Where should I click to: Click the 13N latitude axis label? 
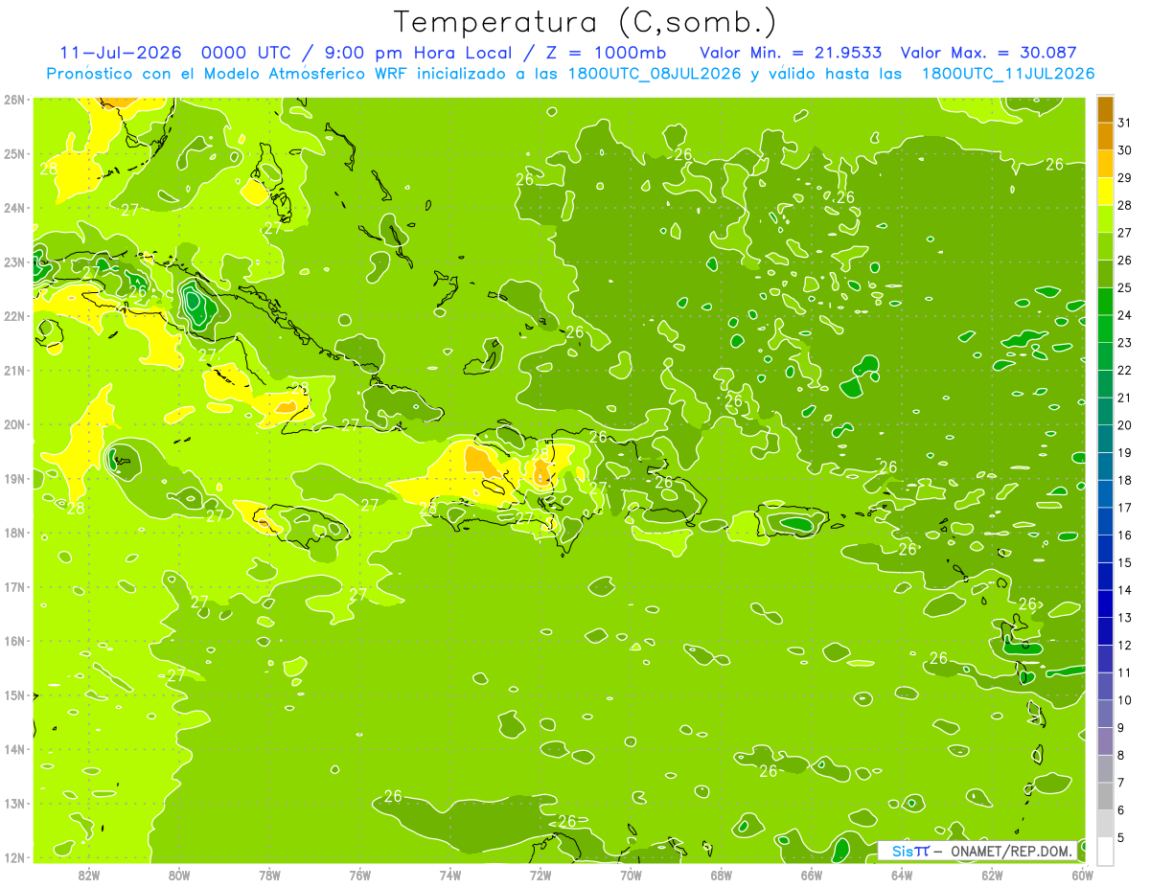(14, 804)
